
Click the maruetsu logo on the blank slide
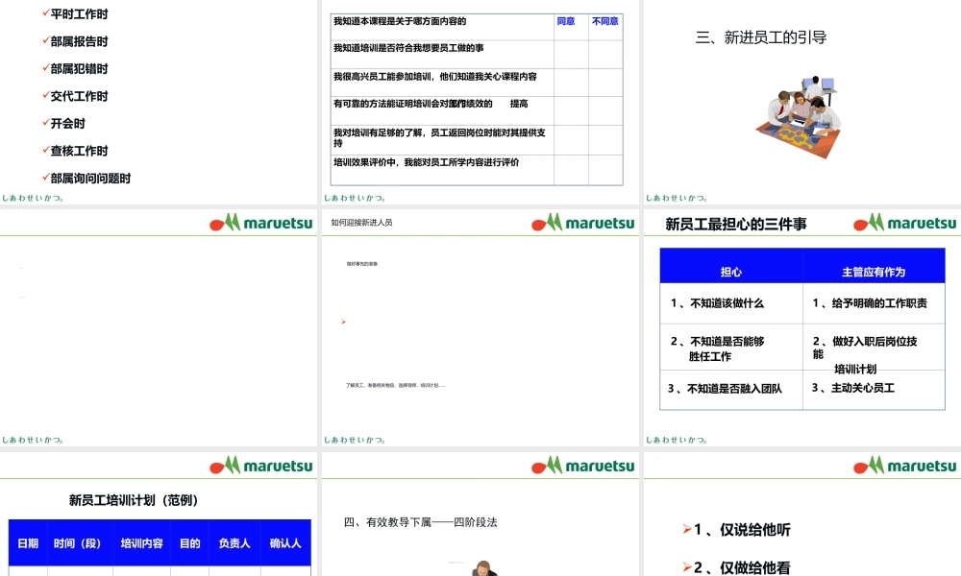point(261,222)
